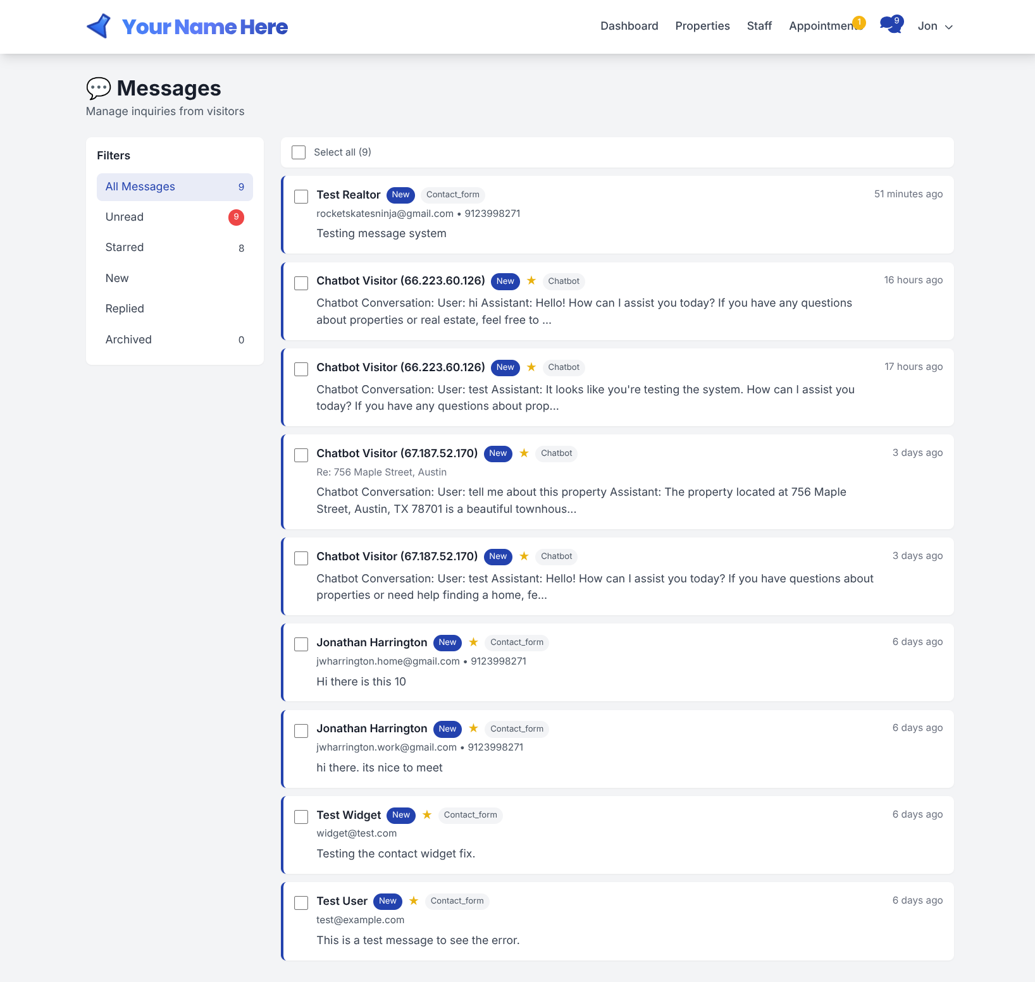Unstar the Test User message
Image resolution: width=1035 pixels, height=982 pixels.
[414, 900]
